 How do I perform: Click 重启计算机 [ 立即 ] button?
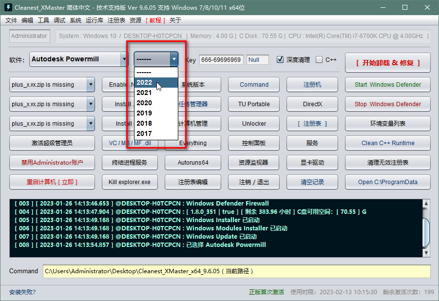point(52,182)
